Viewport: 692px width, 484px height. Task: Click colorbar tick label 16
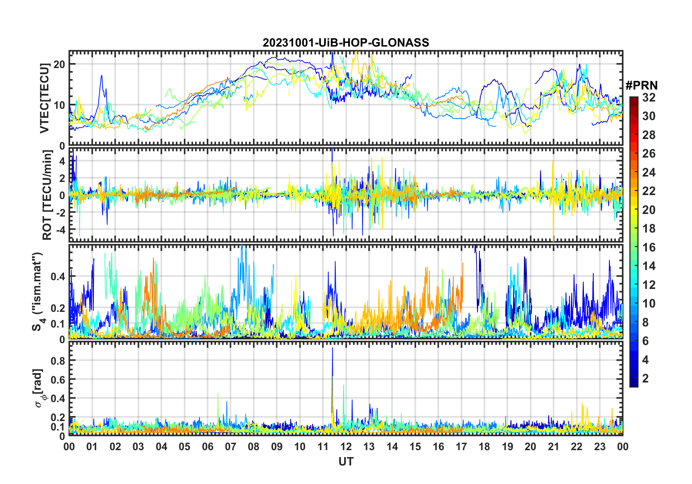(x=649, y=247)
